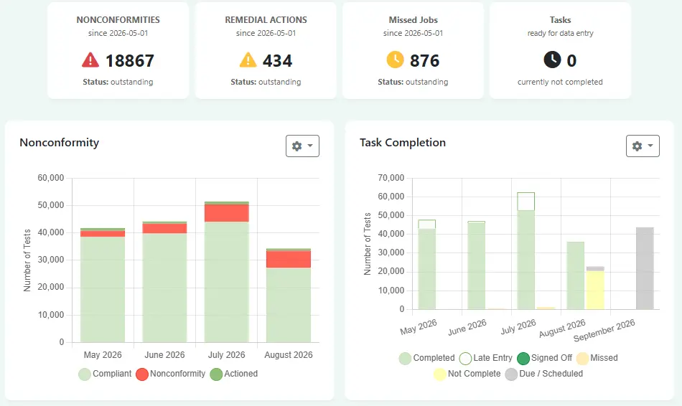This screenshot has height=406, width=682.
Task: Click the red Nonconformities warning triangle icon
Action: [x=90, y=60]
